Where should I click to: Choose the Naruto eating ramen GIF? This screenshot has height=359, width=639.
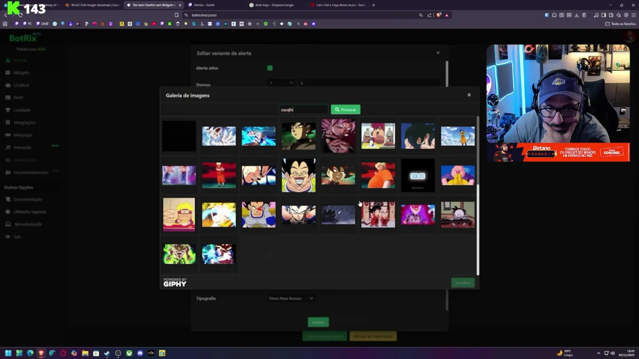pos(179,214)
